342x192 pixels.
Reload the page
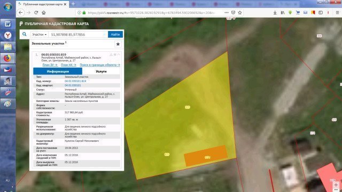[36, 13]
